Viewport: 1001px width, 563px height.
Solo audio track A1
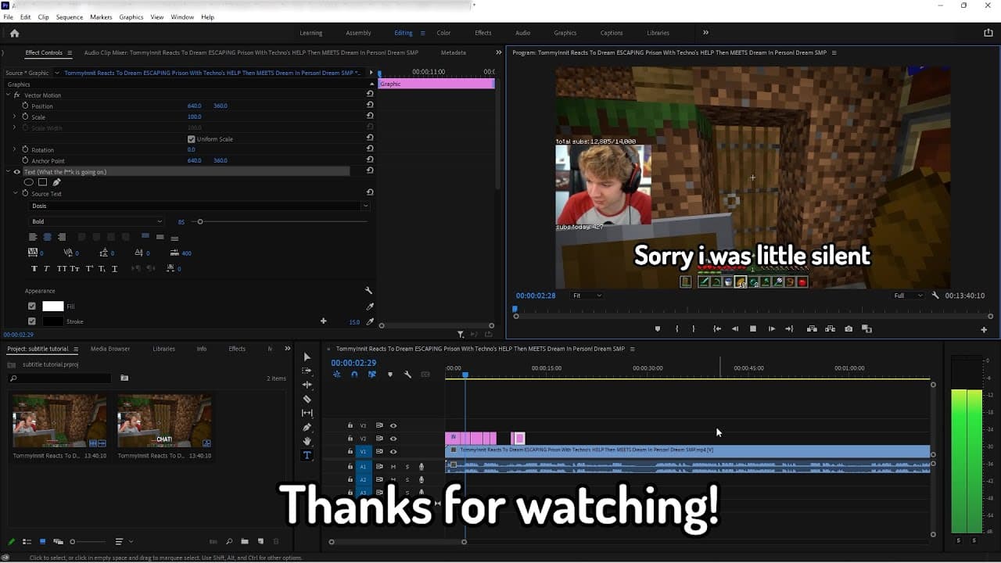(x=407, y=467)
